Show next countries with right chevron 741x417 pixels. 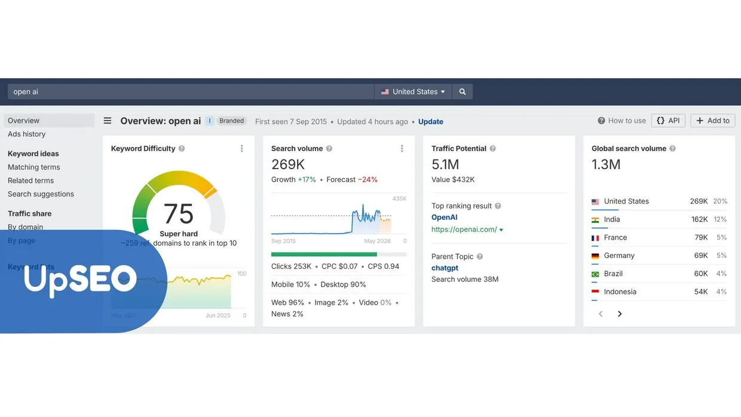(620, 313)
